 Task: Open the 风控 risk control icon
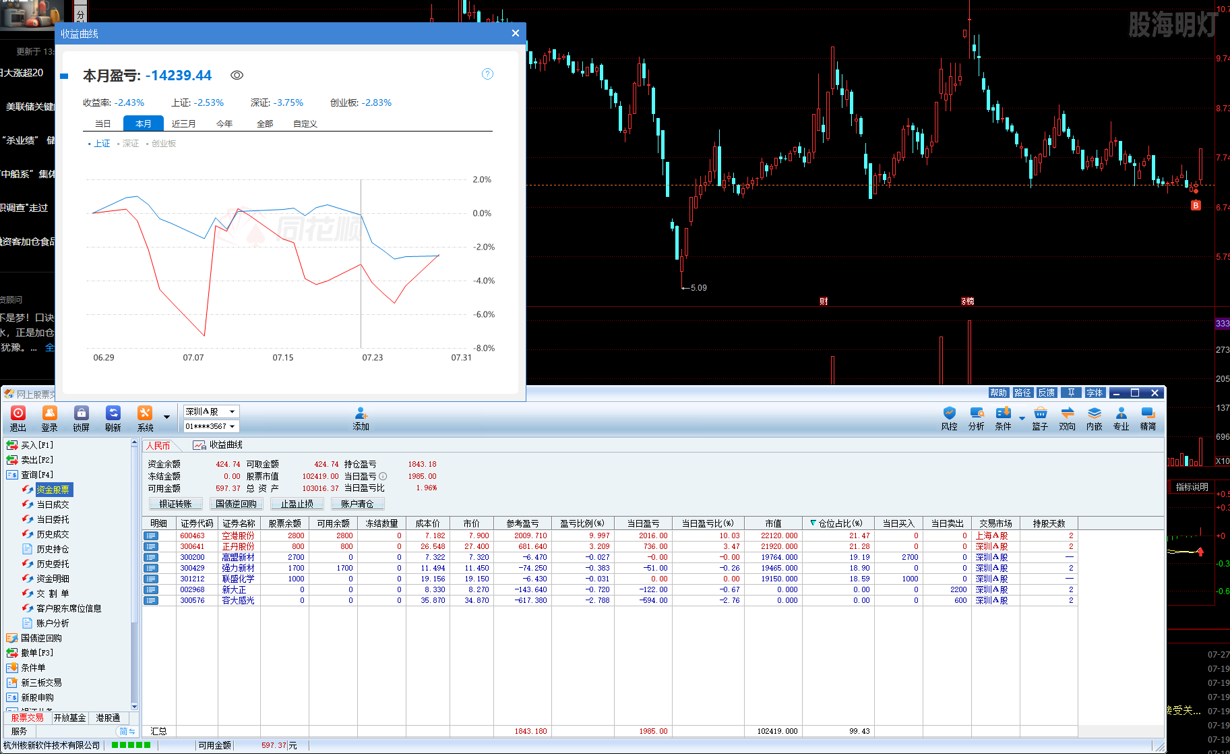(x=949, y=419)
